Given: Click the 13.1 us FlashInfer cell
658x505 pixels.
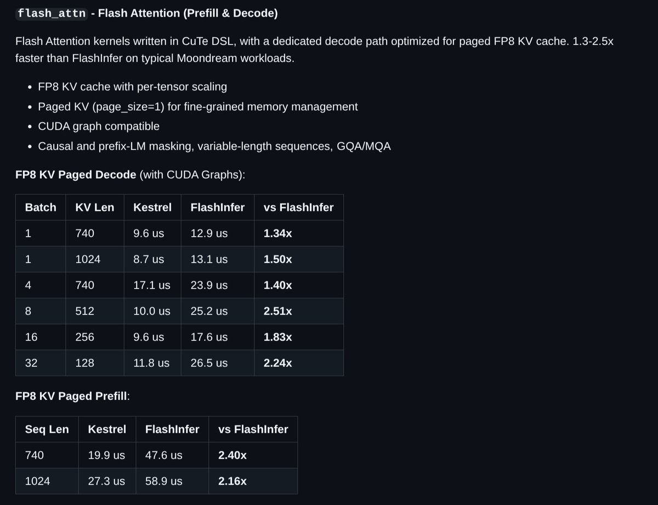Looking at the screenshot, I should [x=209, y=260].
